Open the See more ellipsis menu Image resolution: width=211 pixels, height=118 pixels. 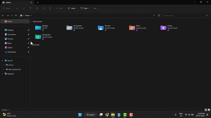(x=95, y=8)
